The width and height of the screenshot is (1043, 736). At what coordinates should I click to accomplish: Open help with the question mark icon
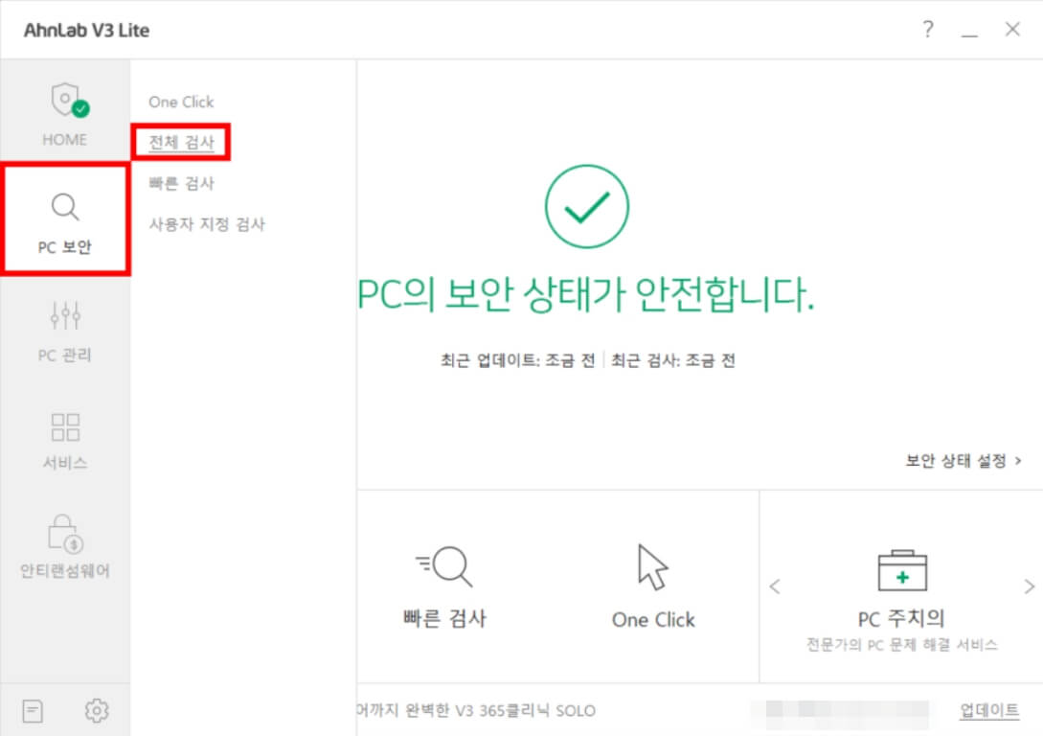click(x=927, y=30)
